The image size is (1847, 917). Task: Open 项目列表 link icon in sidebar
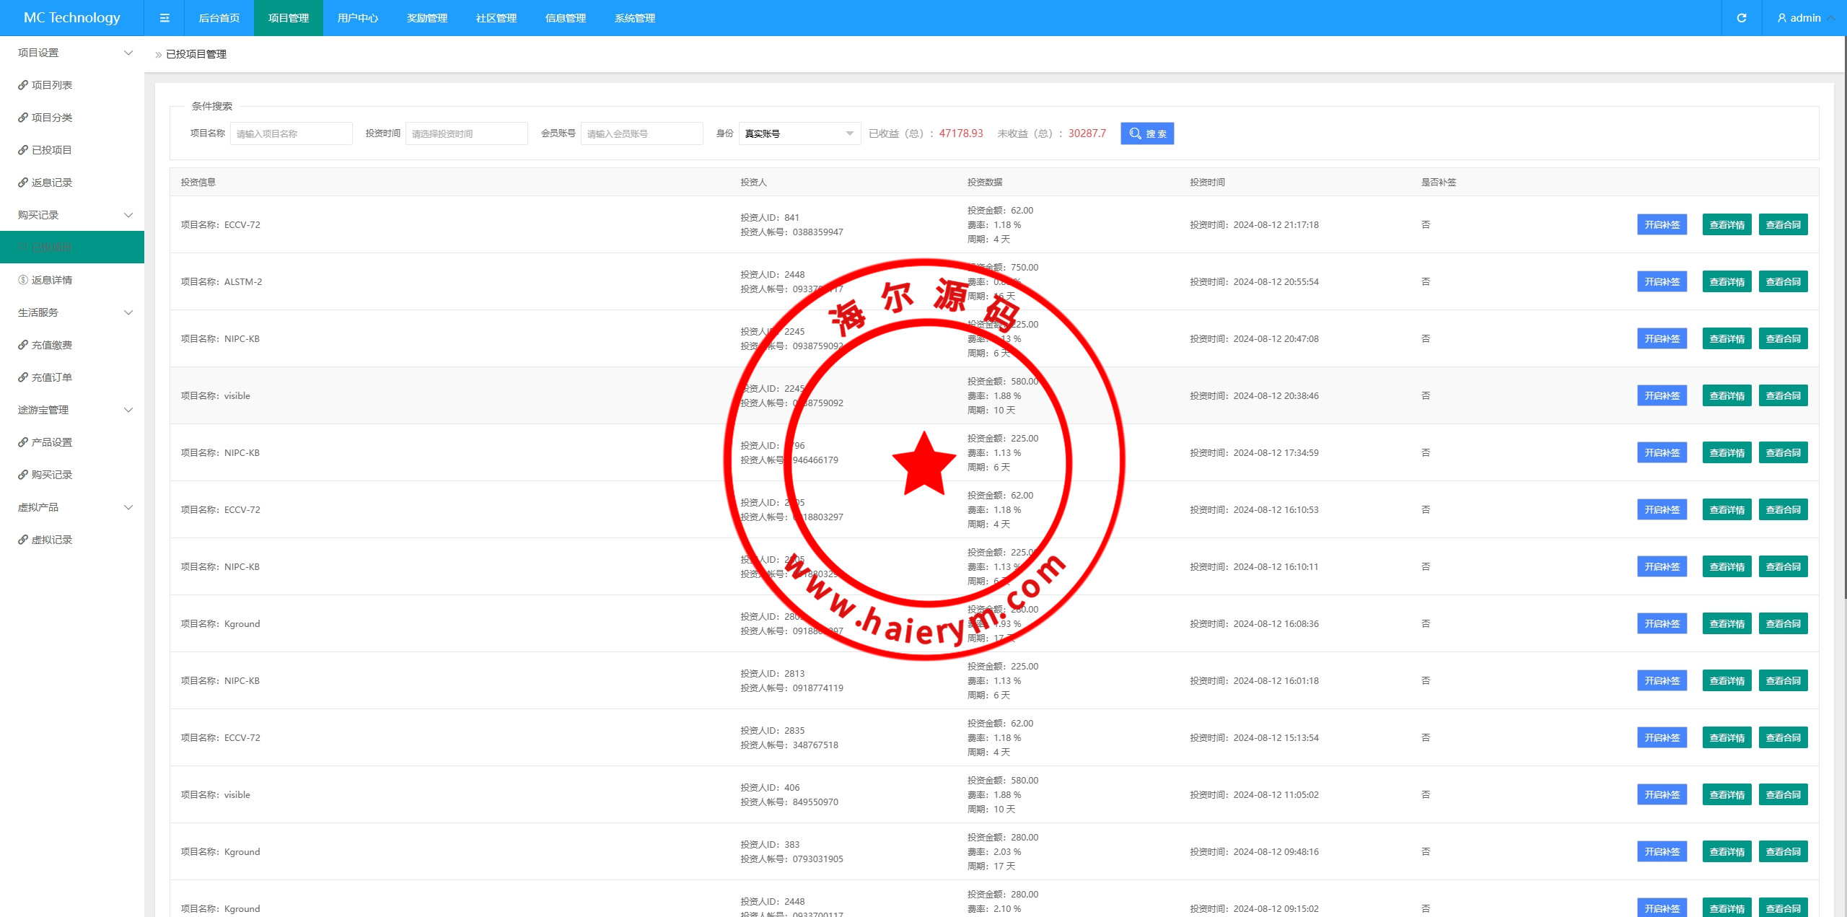tap(23, 85)
